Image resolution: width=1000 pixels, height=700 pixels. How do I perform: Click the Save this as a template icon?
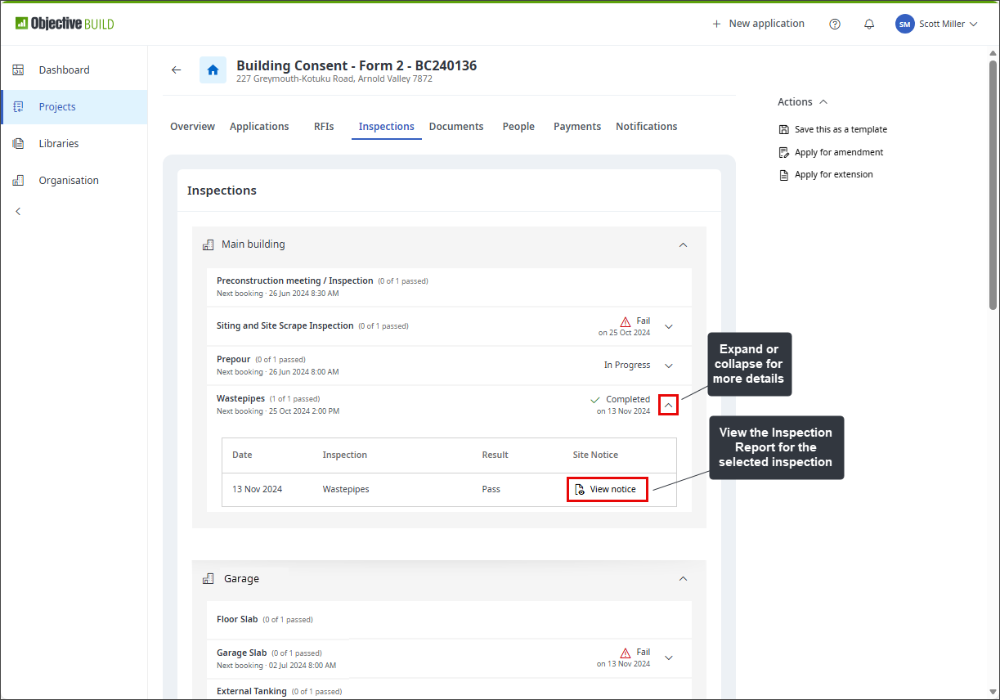(x=784, y=129)
